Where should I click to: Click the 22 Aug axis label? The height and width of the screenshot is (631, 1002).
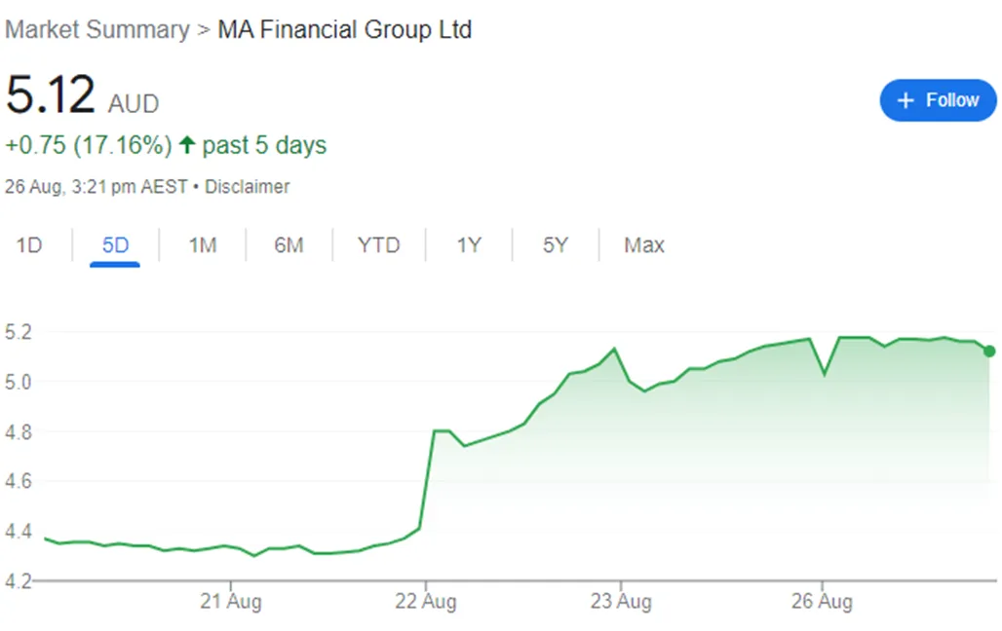coord(426,602)
